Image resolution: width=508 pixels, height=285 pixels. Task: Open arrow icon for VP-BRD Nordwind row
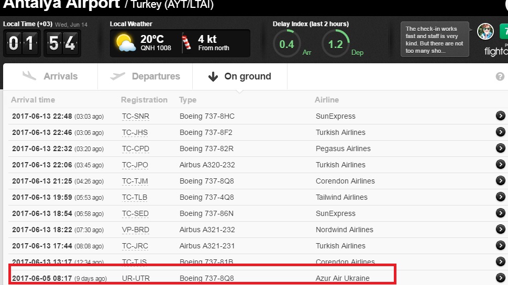(500, 230)
